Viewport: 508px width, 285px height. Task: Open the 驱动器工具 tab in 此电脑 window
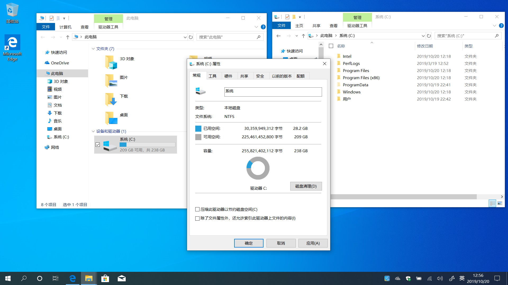coord(108,27)
